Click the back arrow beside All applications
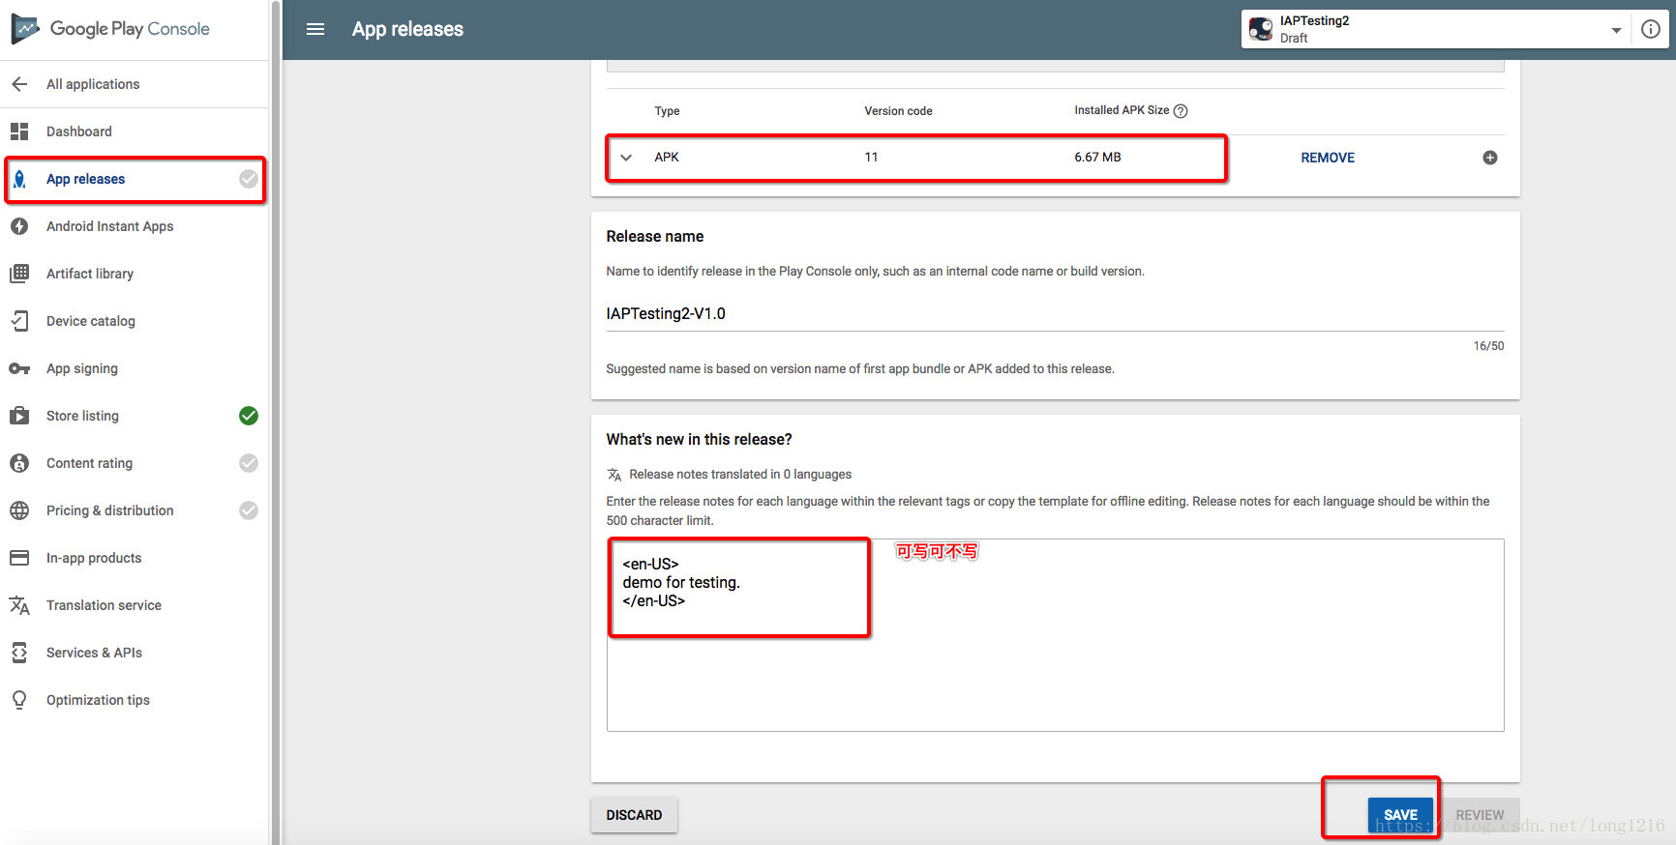The image size is (1676, 845). 19,84
